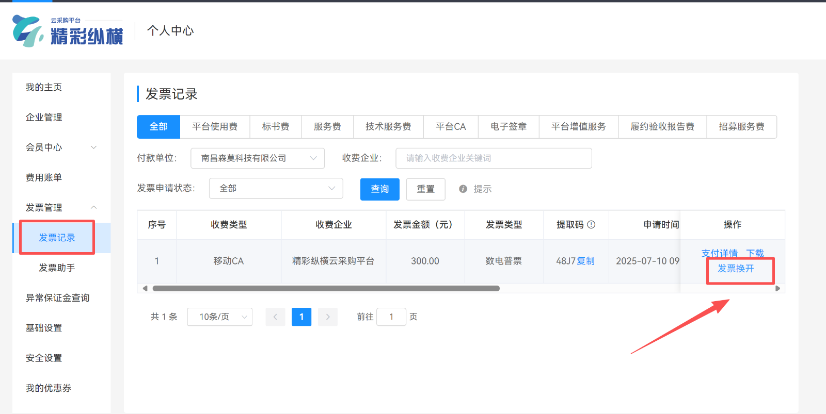Image resolution: width=826 pixels, height=414 pixels.
Task: Copy the 提取码 via 复制 link
Action: (x=585, y=261)
